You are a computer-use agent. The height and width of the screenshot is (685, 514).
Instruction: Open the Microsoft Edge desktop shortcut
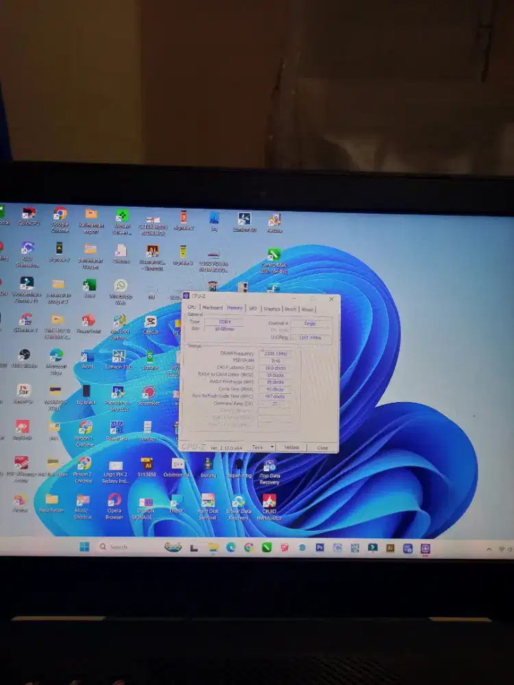point(56,362)
